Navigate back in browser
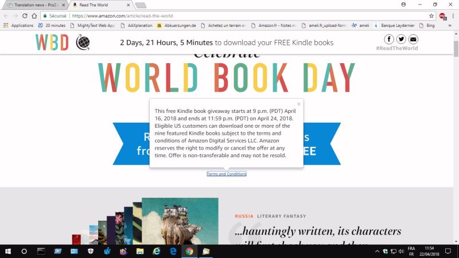Image resolution: width=459 pixels, height=258 pixels. coord(6,16)
